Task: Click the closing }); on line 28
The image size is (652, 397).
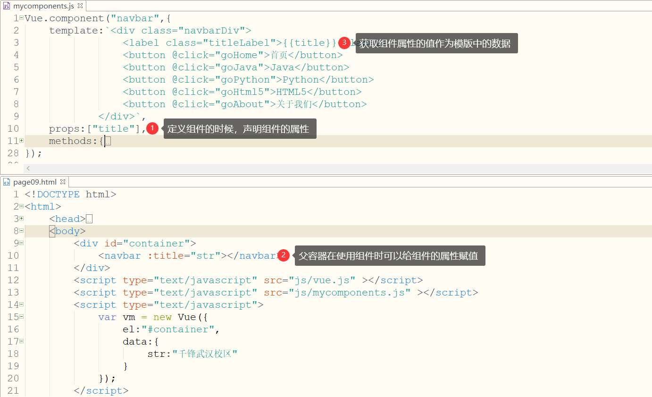Action: coord(33,153)
